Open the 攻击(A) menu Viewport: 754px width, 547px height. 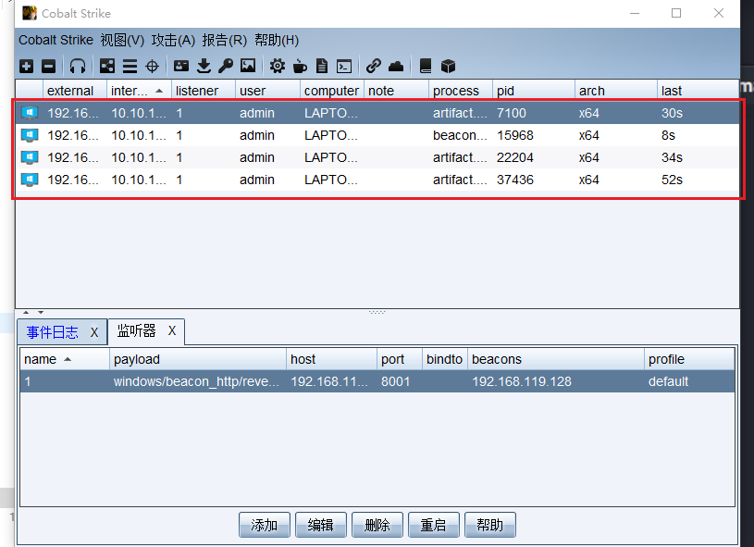click(173, 40)
